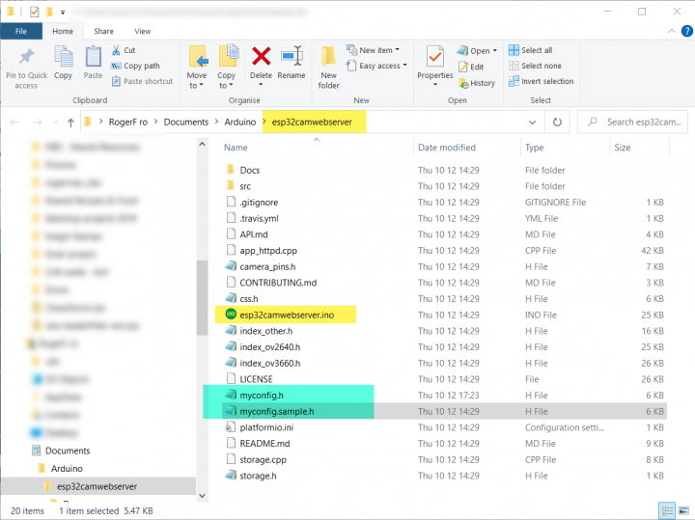The width and height of the screenshot is (695, 520).
Task: Switch to large icons view in status bar
Action: pyautogui.click(x=683, y=510)
